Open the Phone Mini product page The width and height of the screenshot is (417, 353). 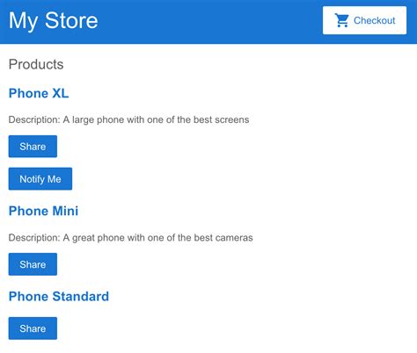(x=43, y=211)
